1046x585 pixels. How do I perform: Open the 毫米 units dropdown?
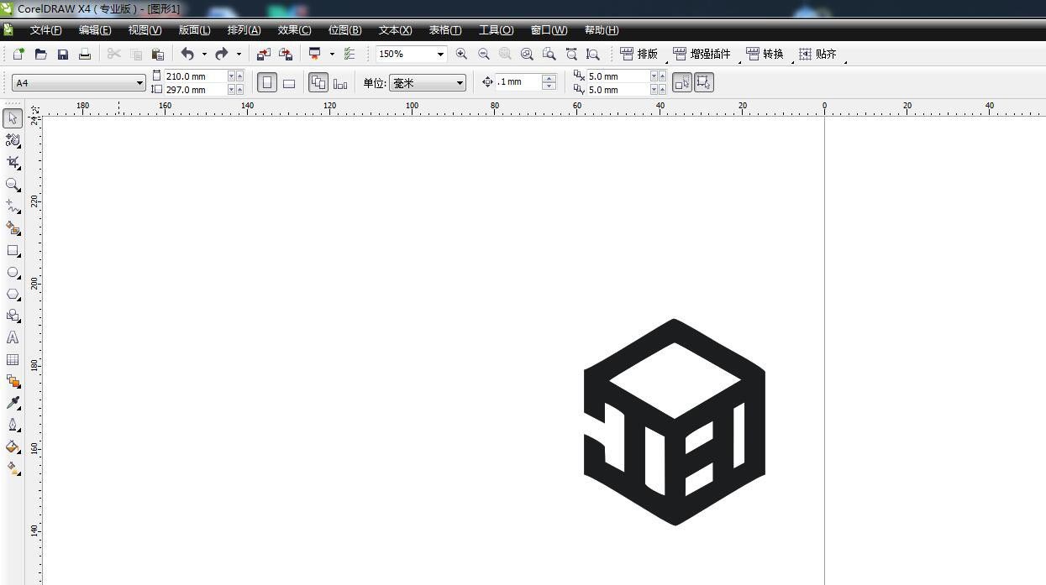pos(460,83)
